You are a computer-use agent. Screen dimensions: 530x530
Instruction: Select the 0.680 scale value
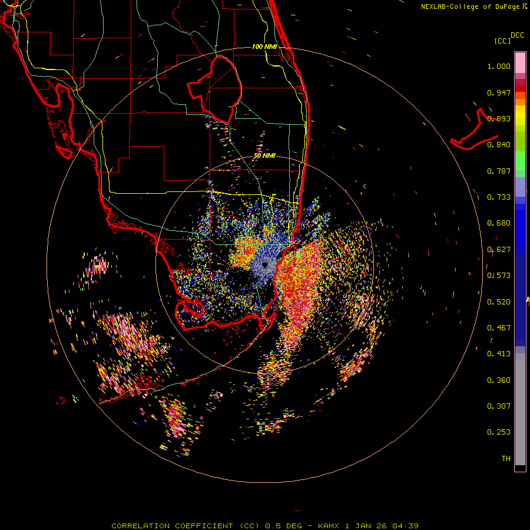click(x=499, y=223)
